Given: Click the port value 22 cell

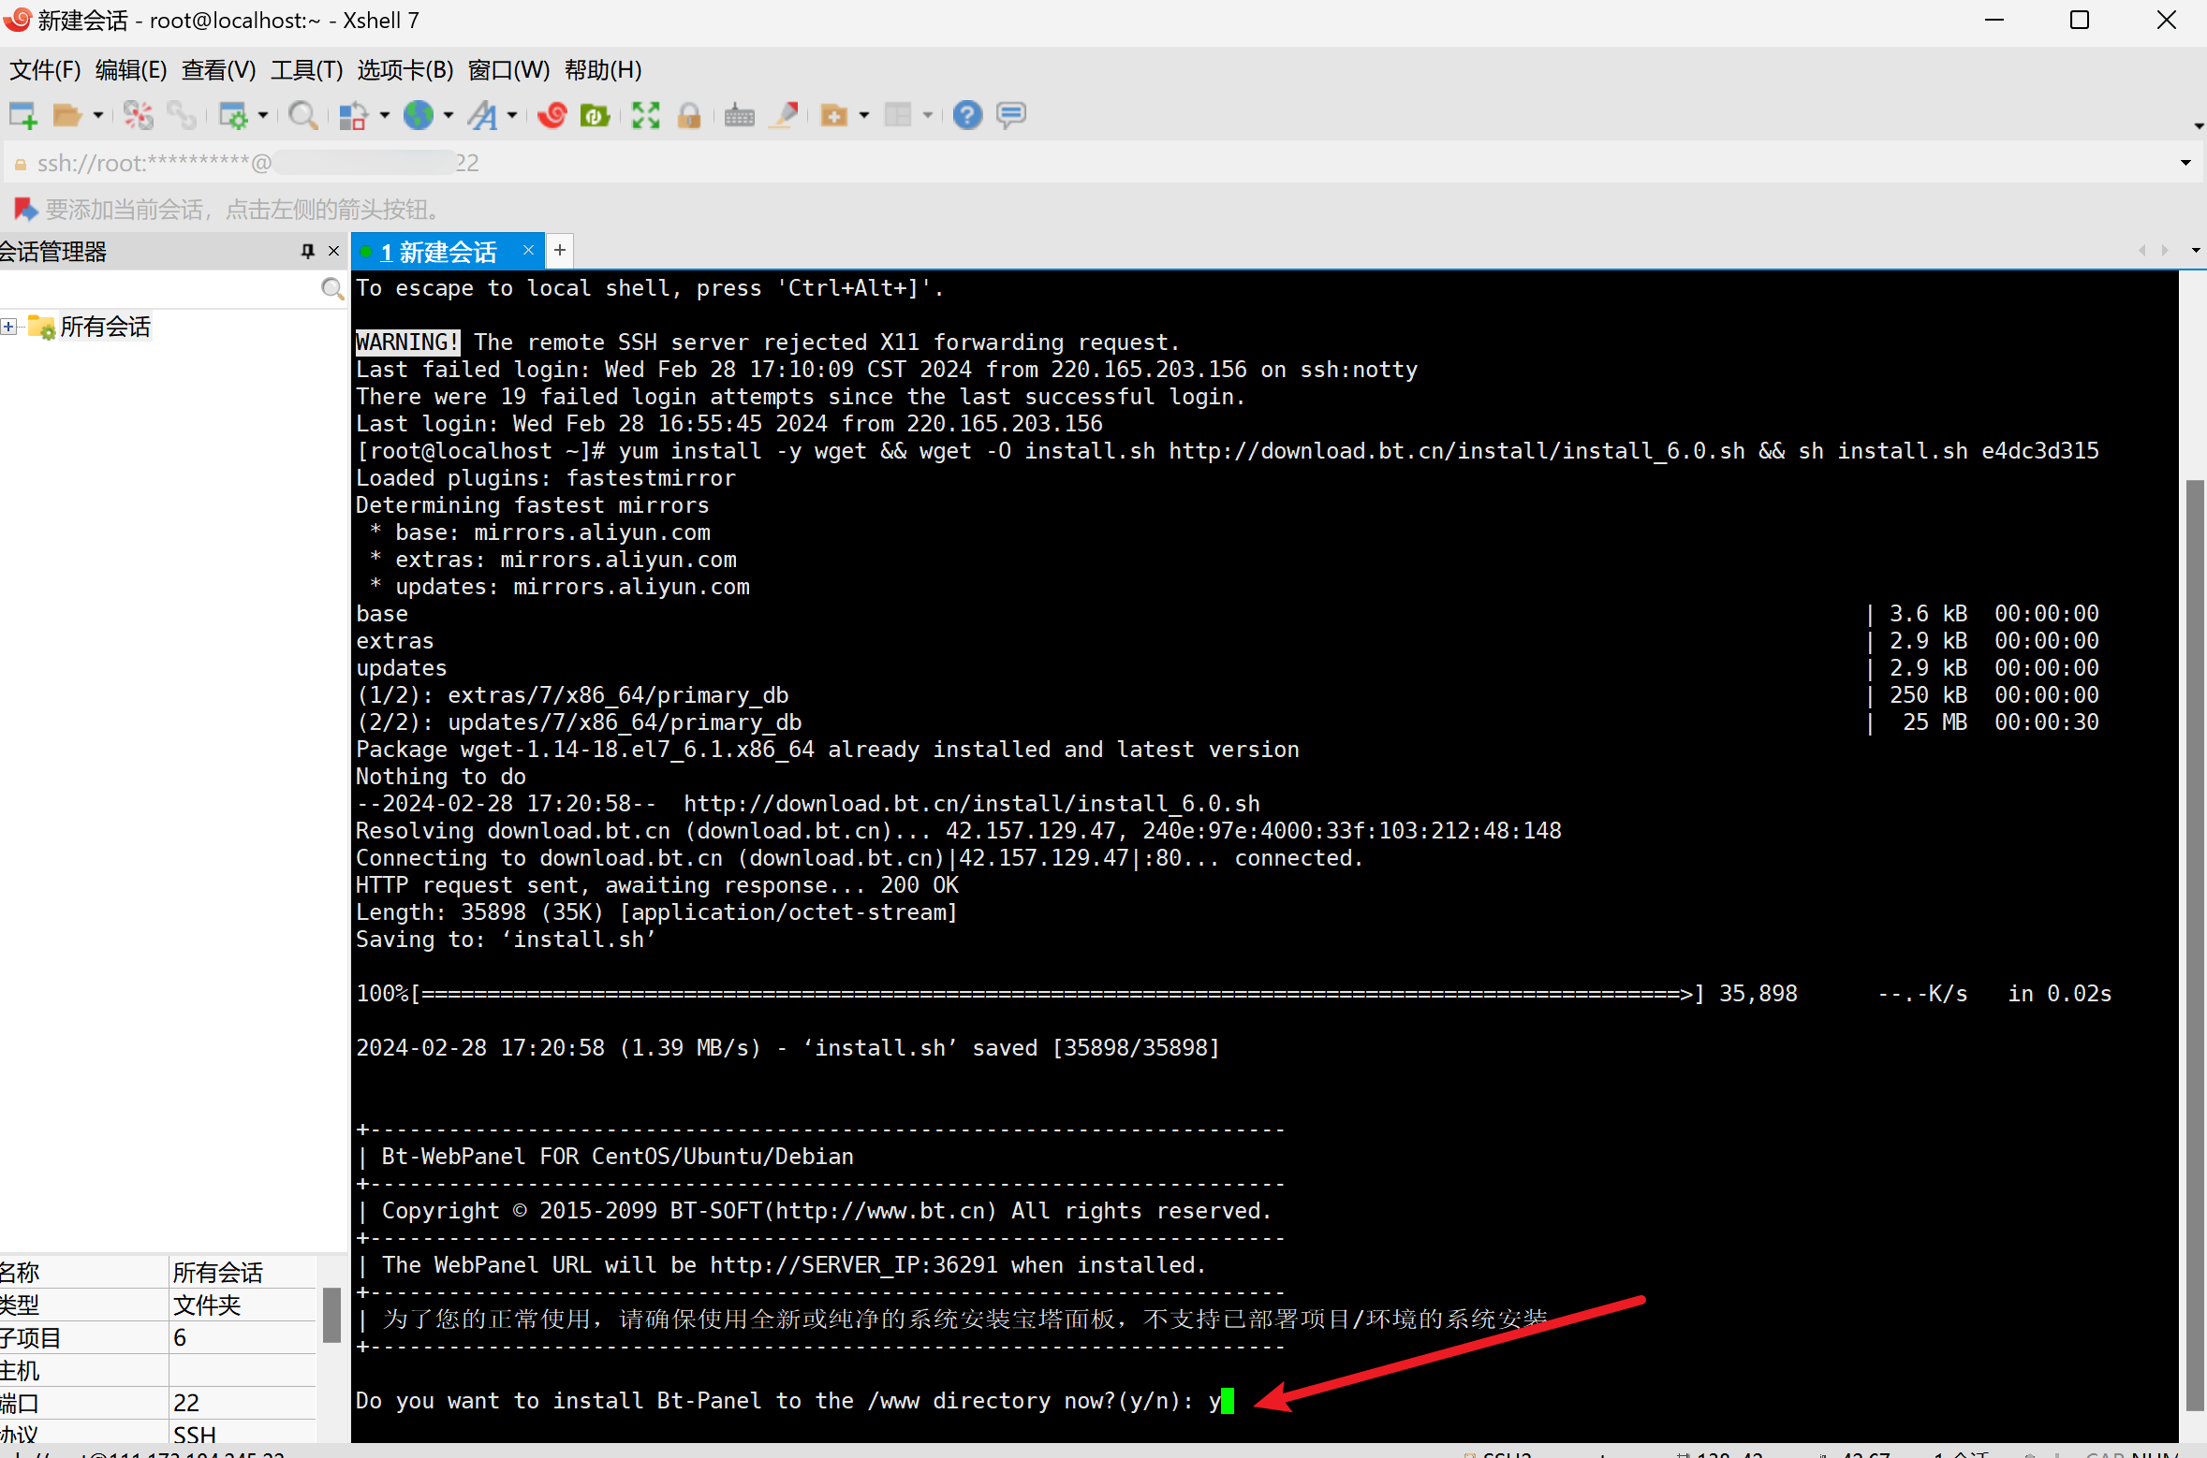Looking at the screenshot, I should tap(242, 1403).
